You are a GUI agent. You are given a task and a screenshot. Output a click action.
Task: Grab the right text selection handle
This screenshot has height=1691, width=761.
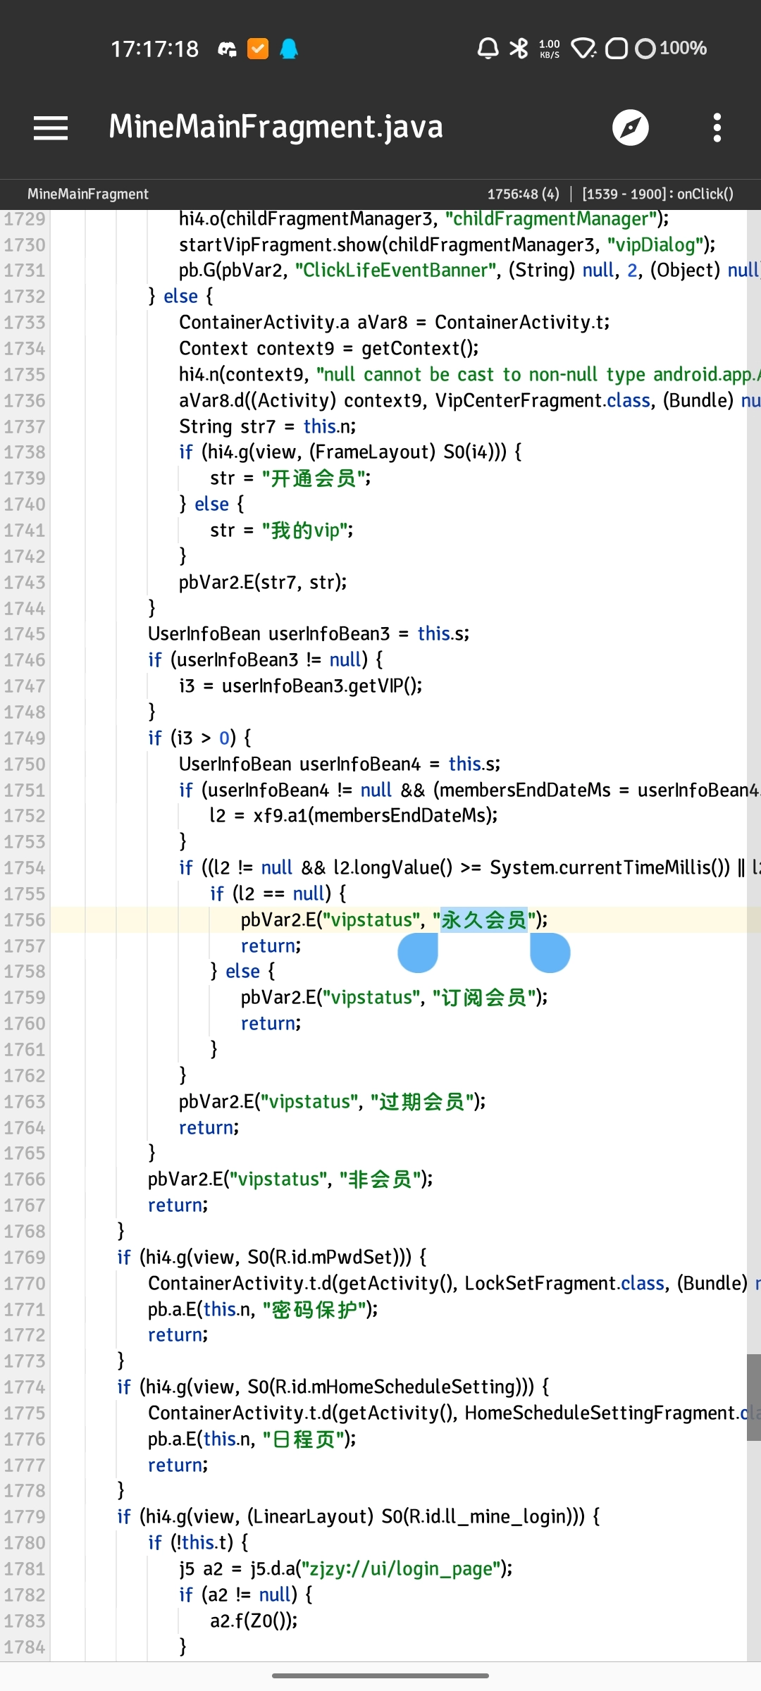(x=550, y=953)
